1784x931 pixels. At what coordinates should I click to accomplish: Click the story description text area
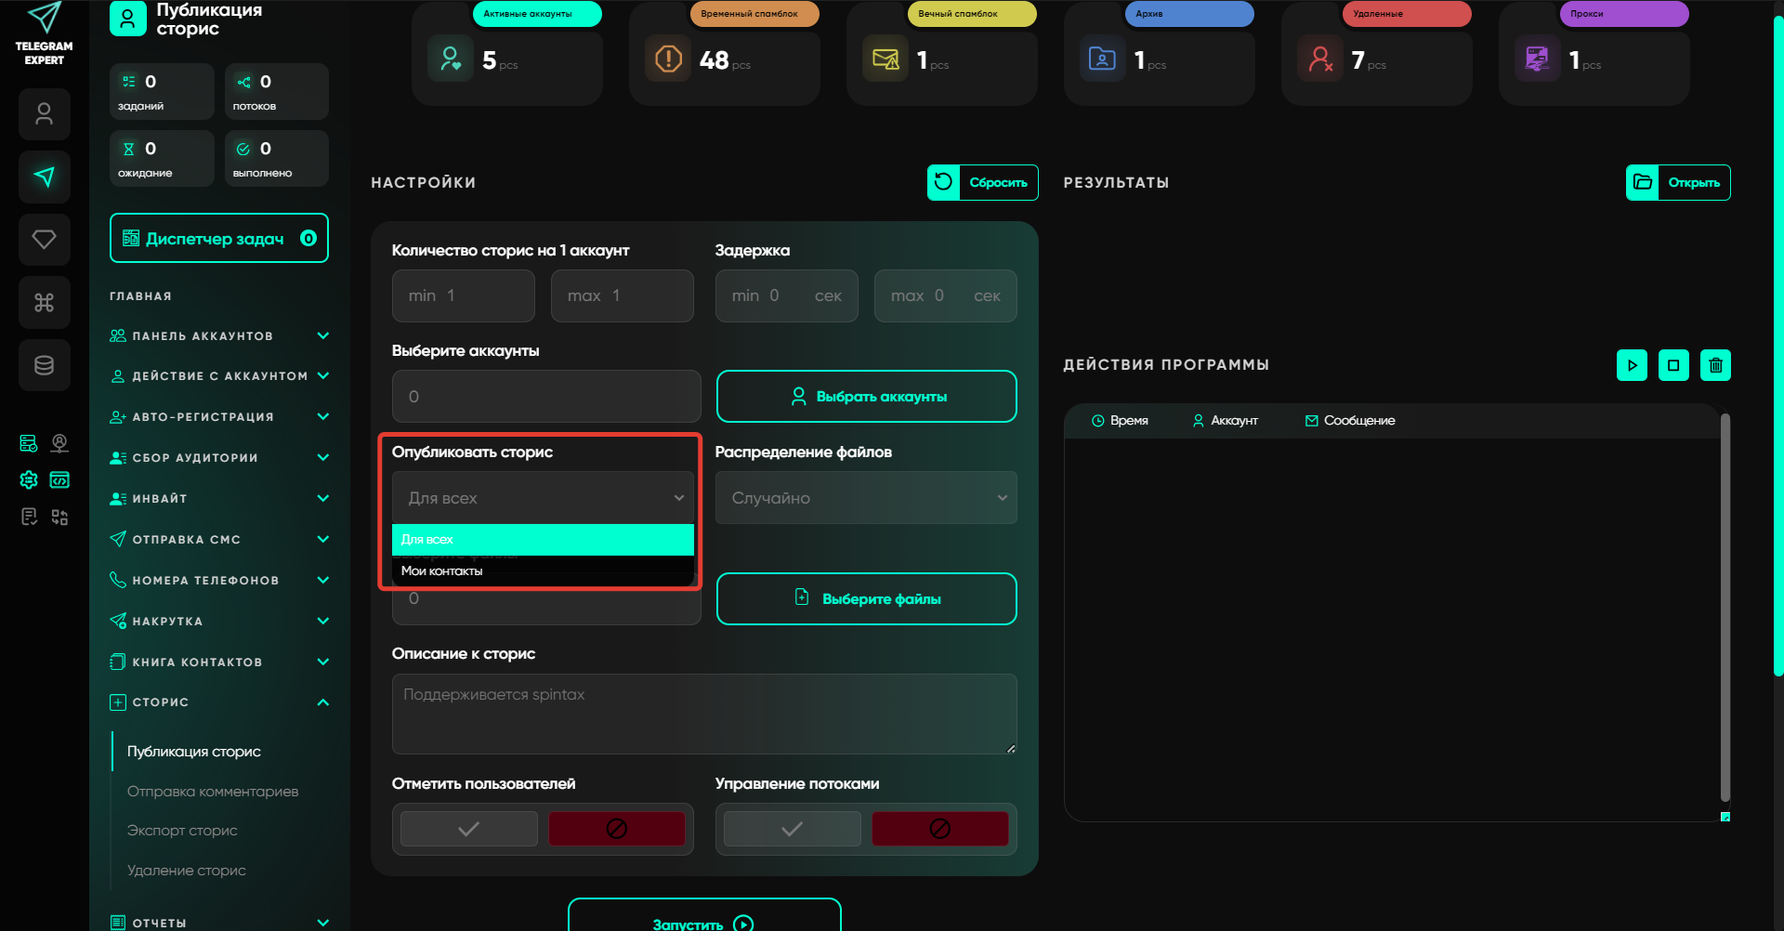click(x=703, y=714)
